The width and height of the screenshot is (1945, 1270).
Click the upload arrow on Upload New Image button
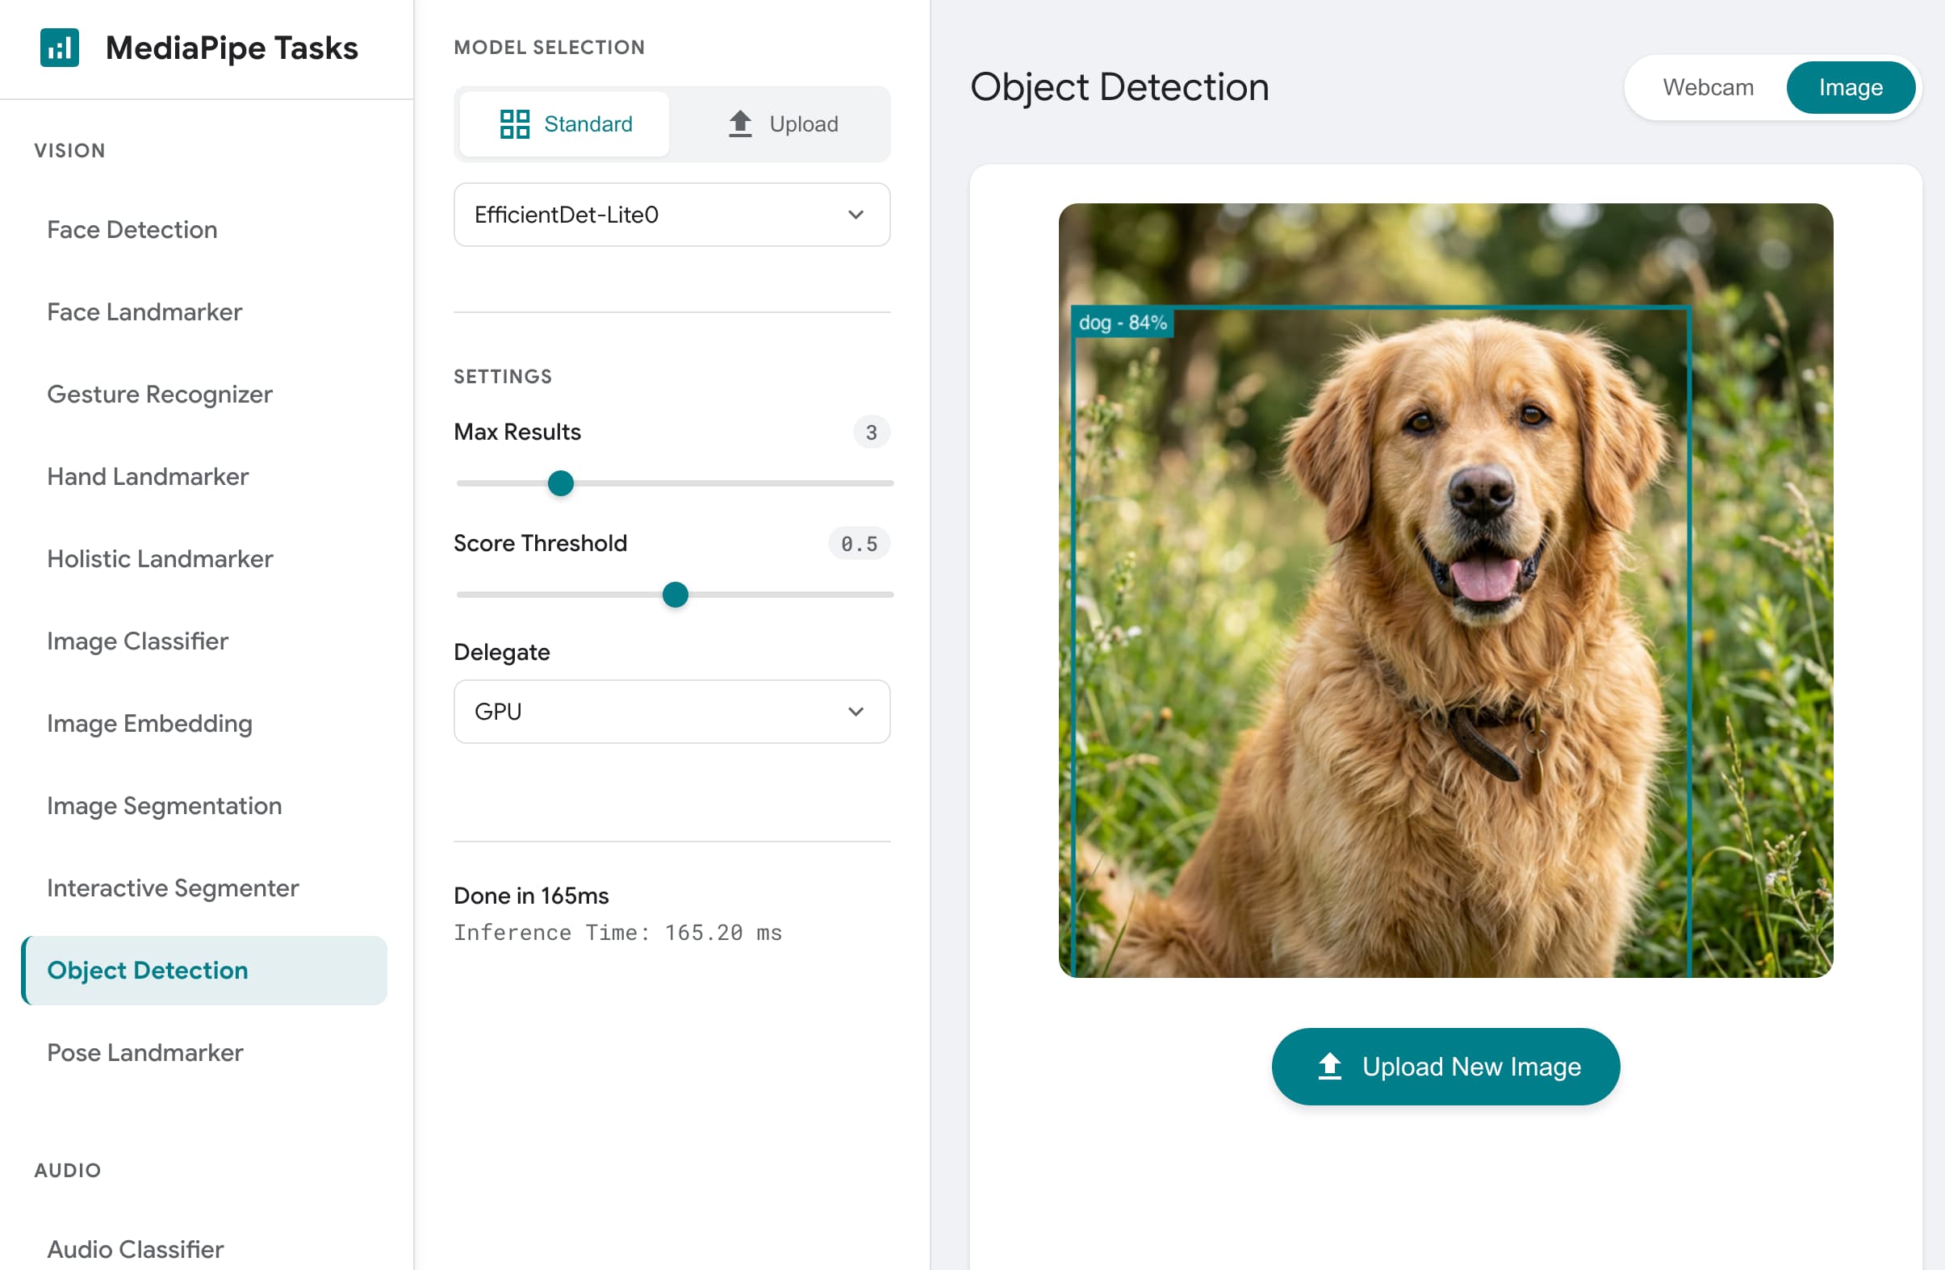coord(1330,1066)
